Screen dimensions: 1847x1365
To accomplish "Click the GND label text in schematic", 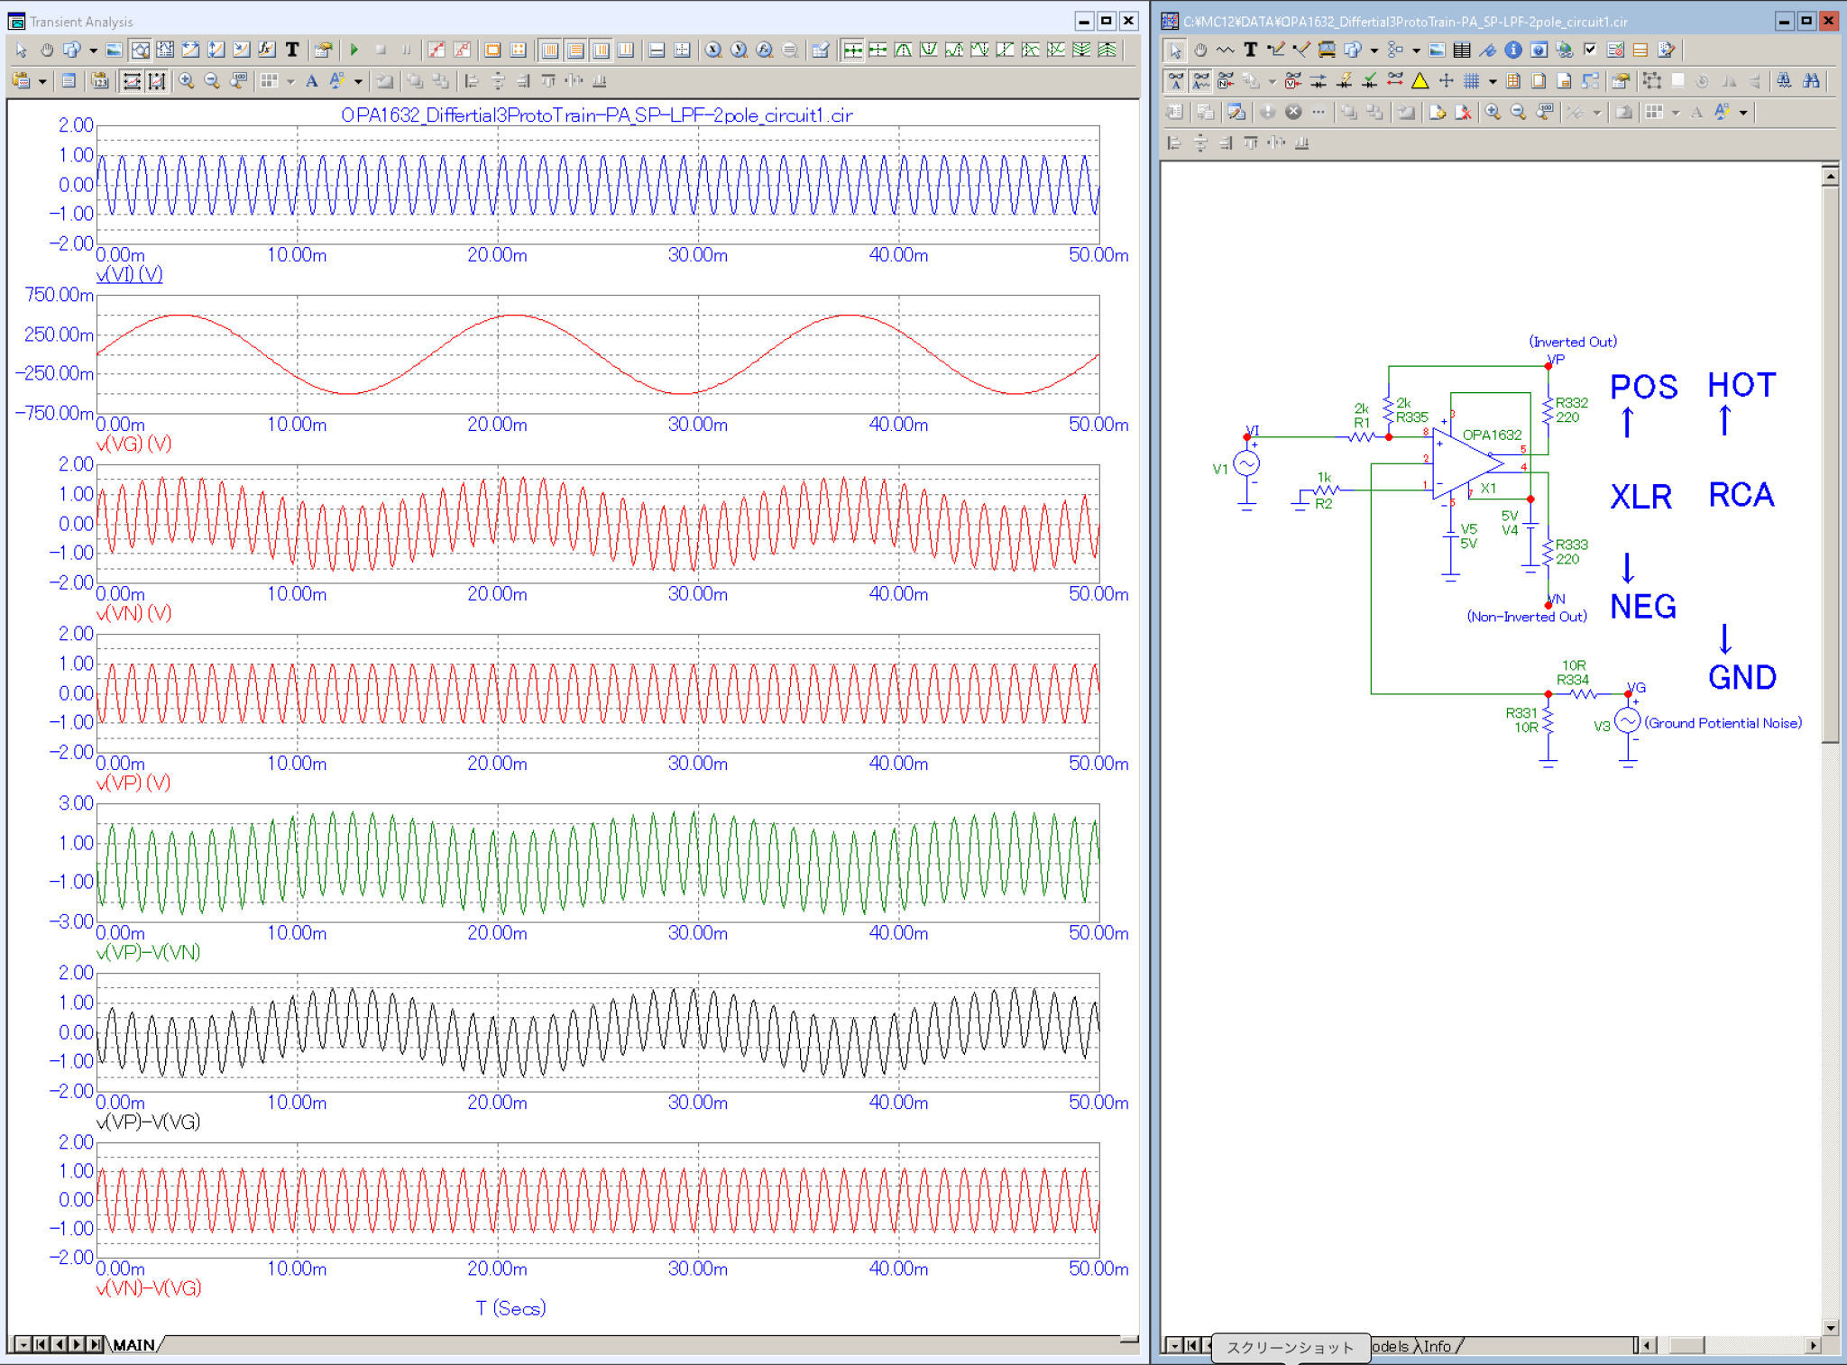I will (x=1741, y=677).
